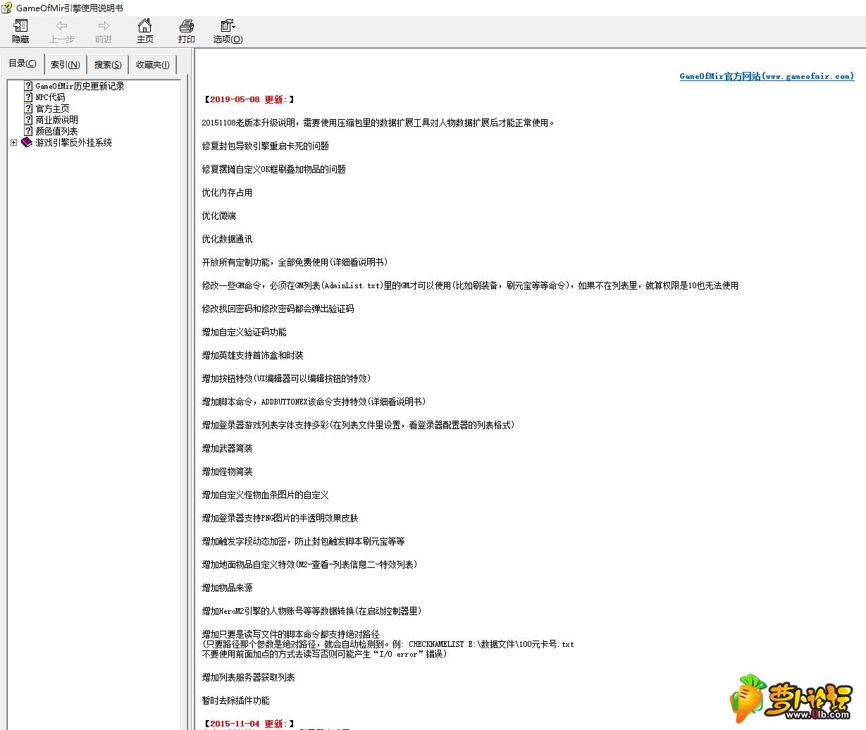
Task: Click the line 增加自定义怪物血条图片的自定义
Action: tap(266, 495)
